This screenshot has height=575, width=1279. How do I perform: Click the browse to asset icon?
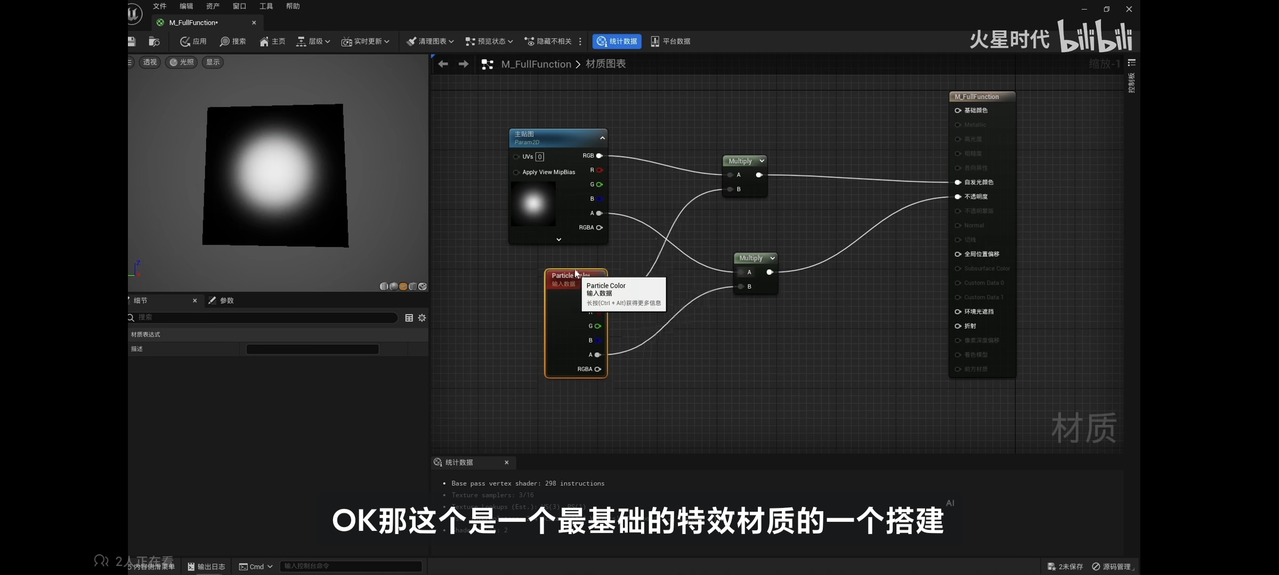(x=154, y=42)
